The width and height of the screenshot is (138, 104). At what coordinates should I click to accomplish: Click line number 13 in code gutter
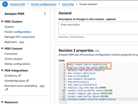(x=64, y=99)
